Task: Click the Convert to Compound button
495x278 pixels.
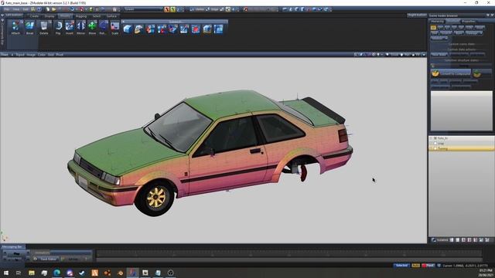Action: [451, 73]
